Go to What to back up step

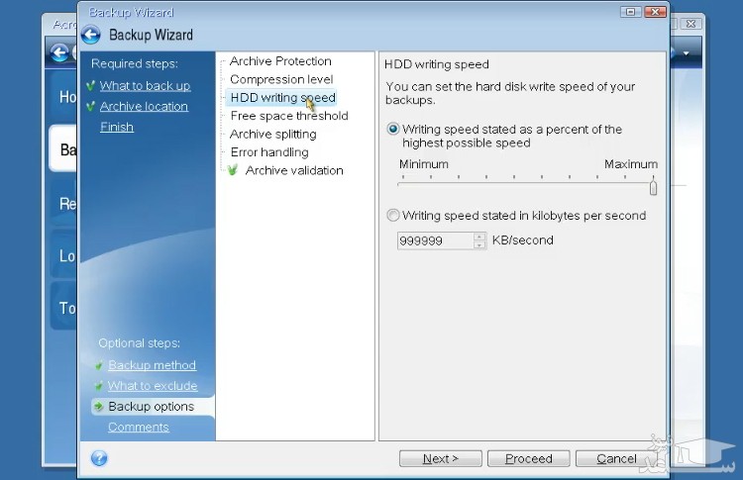pyautogui.click(x=145, y=86)
